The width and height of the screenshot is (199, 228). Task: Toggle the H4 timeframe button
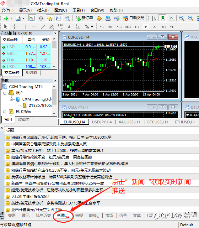[x=145, y=27]
